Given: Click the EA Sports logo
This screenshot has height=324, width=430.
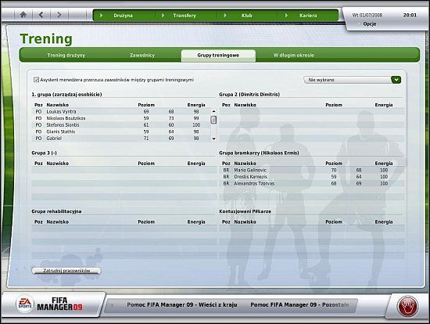Looking at the screenshot, I should tap(25, 304).
